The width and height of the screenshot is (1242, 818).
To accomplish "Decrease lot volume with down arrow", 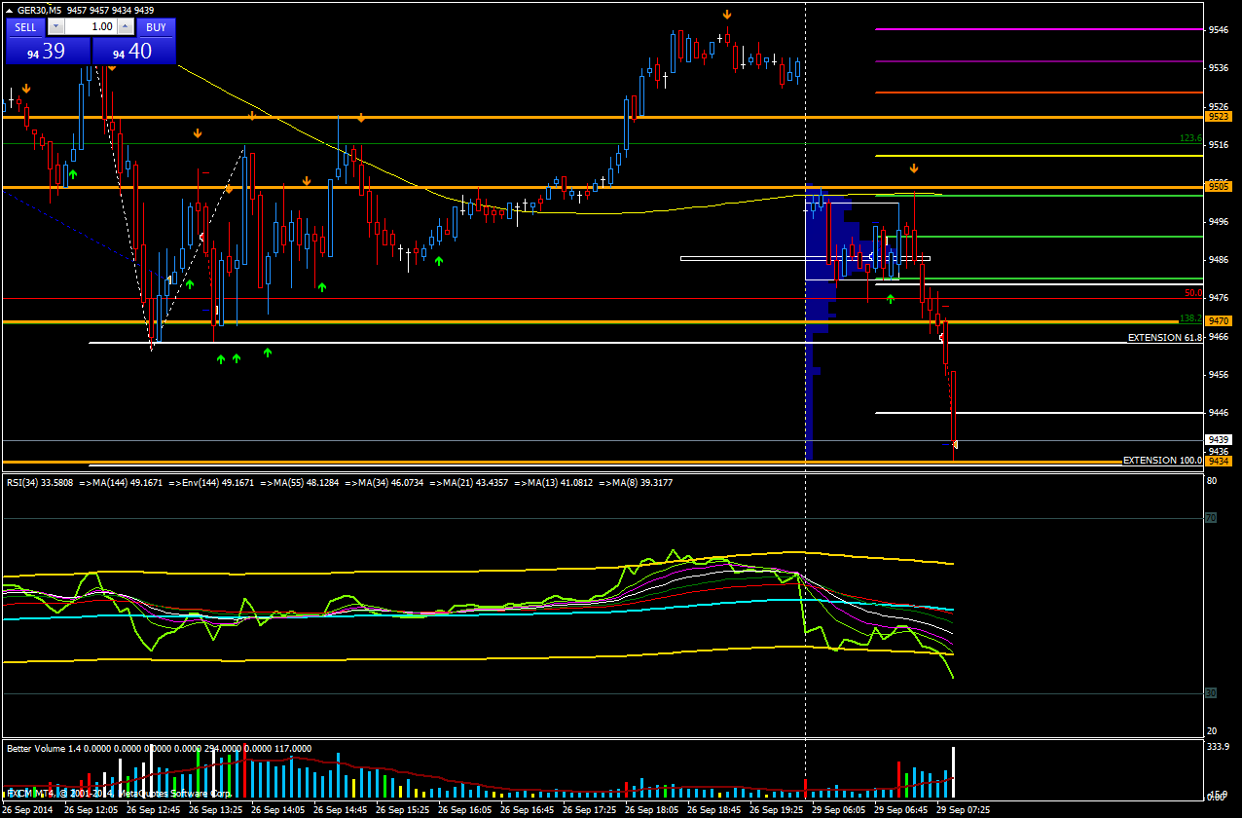I will (x=56, y=27).
